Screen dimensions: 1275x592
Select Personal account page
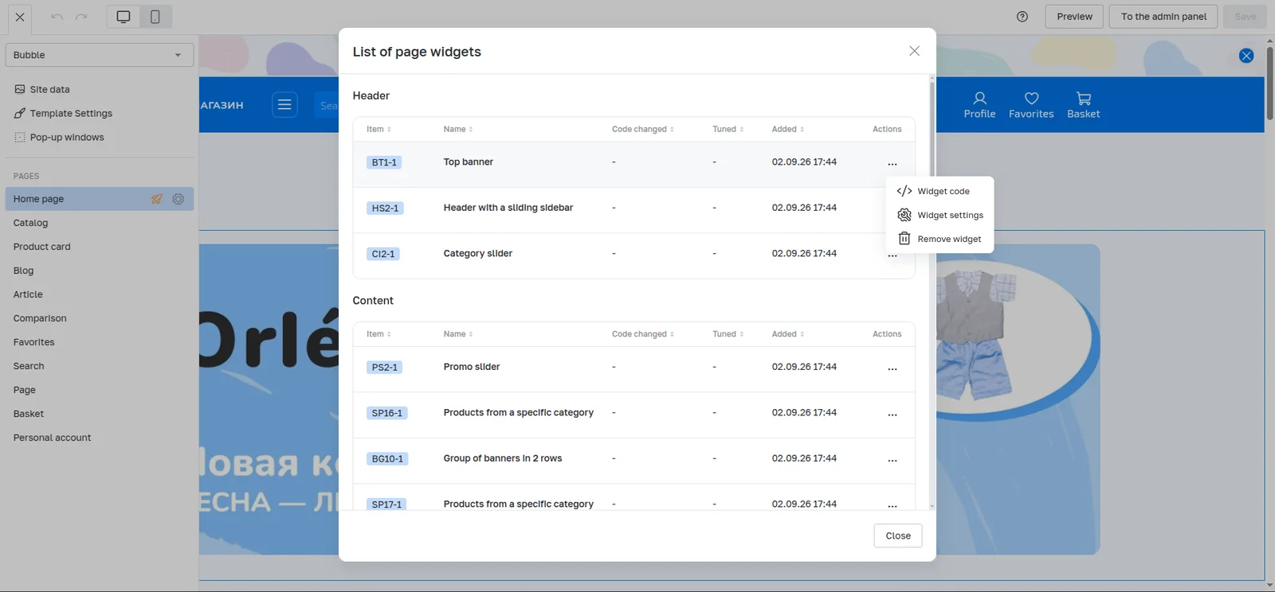52,438
